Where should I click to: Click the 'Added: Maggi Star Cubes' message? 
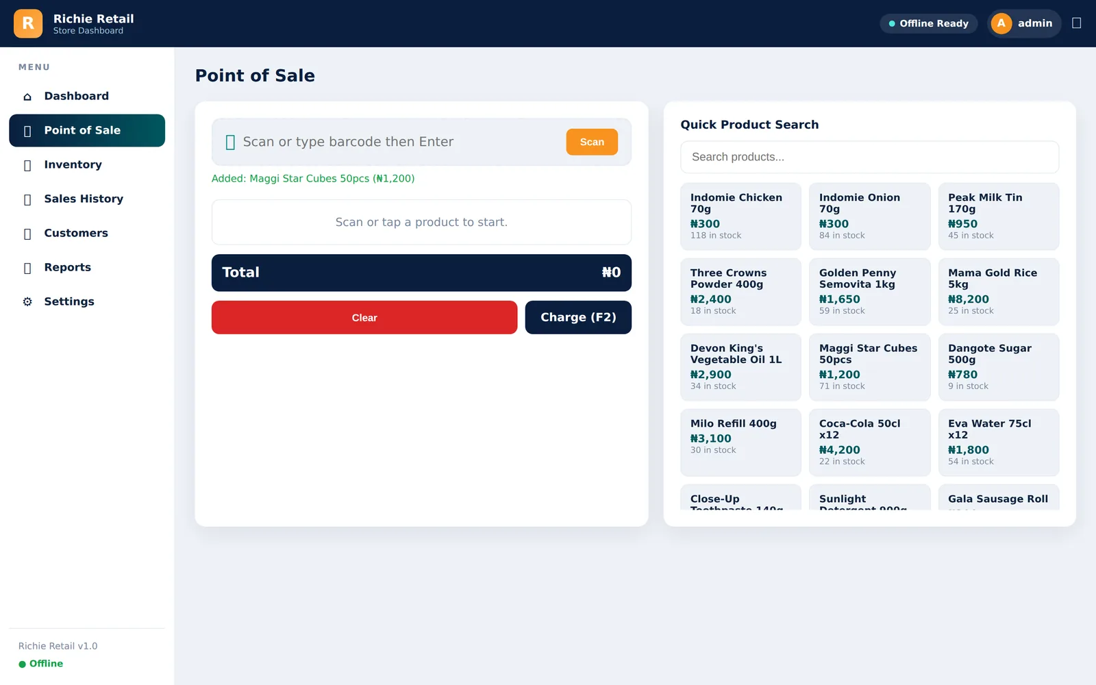[x=313, y=179]
